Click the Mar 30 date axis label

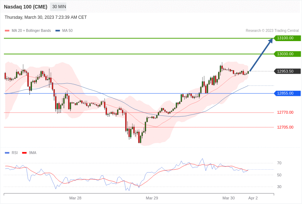coord(228,198)
